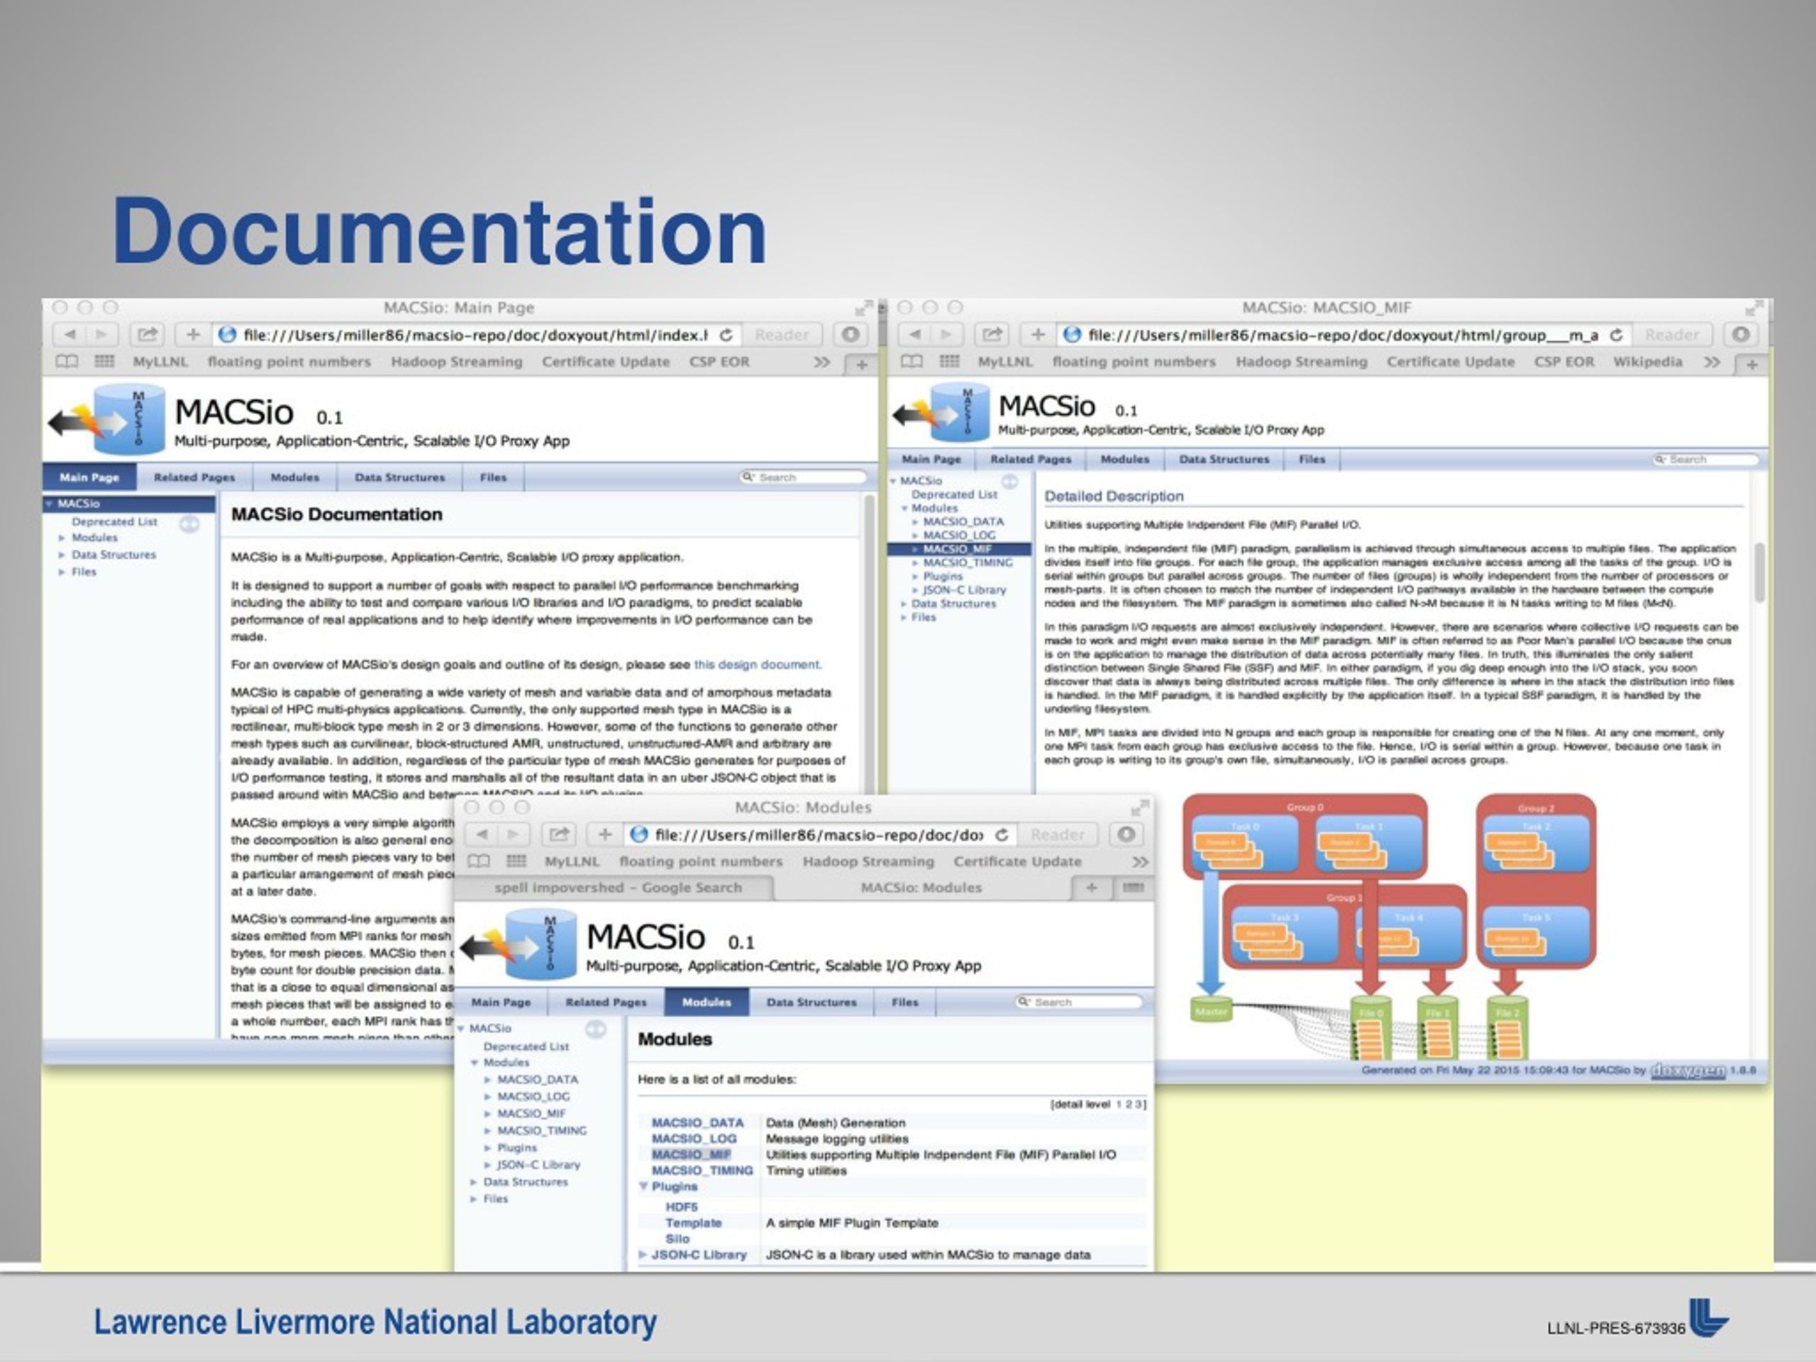Go back in MACSio: Modules window
This screenshot has width=1816, height=1362.
(482, 835)
